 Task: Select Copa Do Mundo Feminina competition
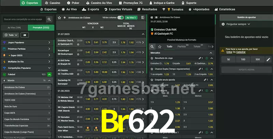coord(27,119)
